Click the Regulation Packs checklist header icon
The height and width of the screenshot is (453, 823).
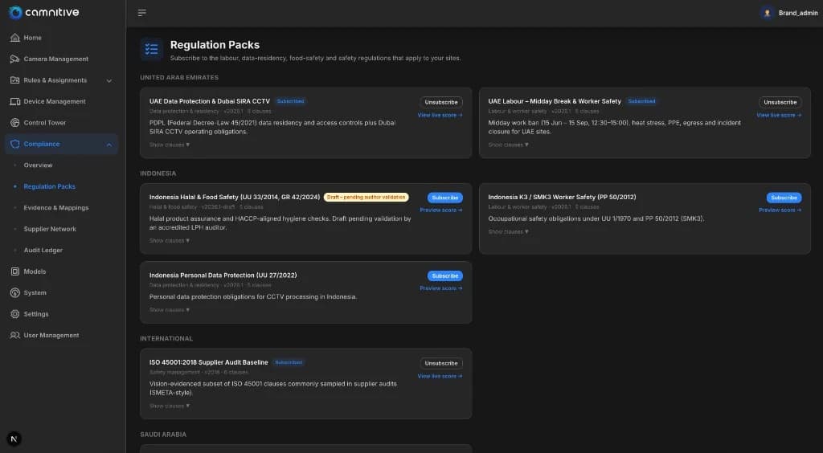click(x=152, y=49)
